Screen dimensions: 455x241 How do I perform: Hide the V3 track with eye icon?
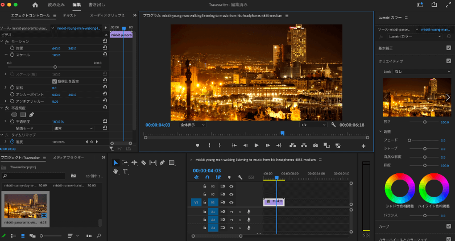[231, 186]
